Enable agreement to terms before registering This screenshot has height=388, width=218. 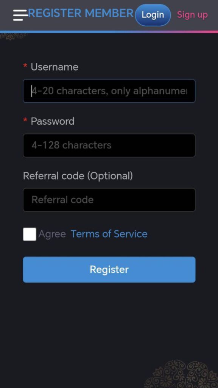point(29,234)
